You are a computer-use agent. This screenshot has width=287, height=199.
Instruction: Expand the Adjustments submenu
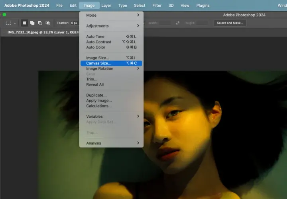click(111, 26)
